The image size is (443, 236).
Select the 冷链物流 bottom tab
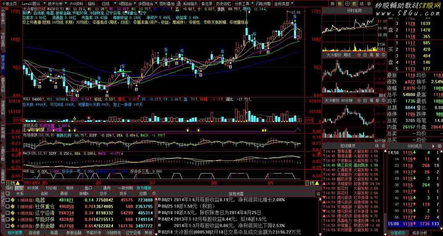click(113, 233)
